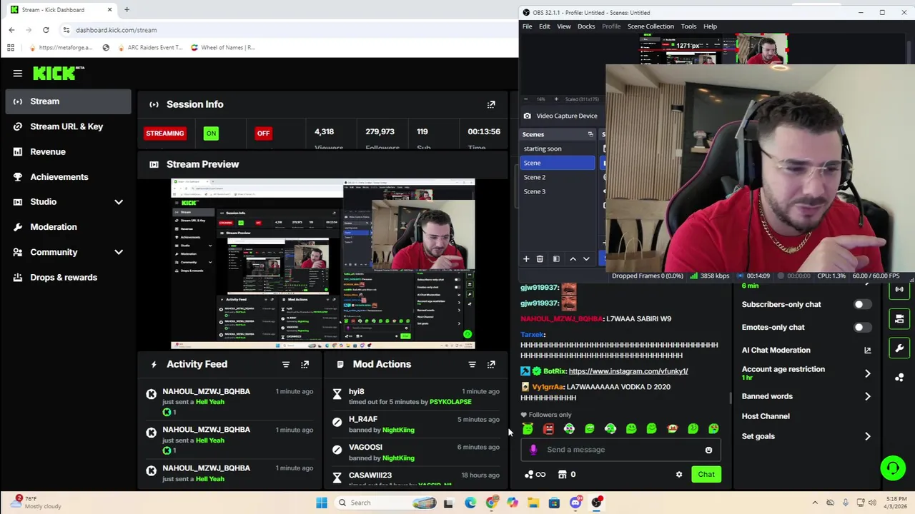Open Activity Feed filter options
This screenshot has height=514, width=915.
286,364
